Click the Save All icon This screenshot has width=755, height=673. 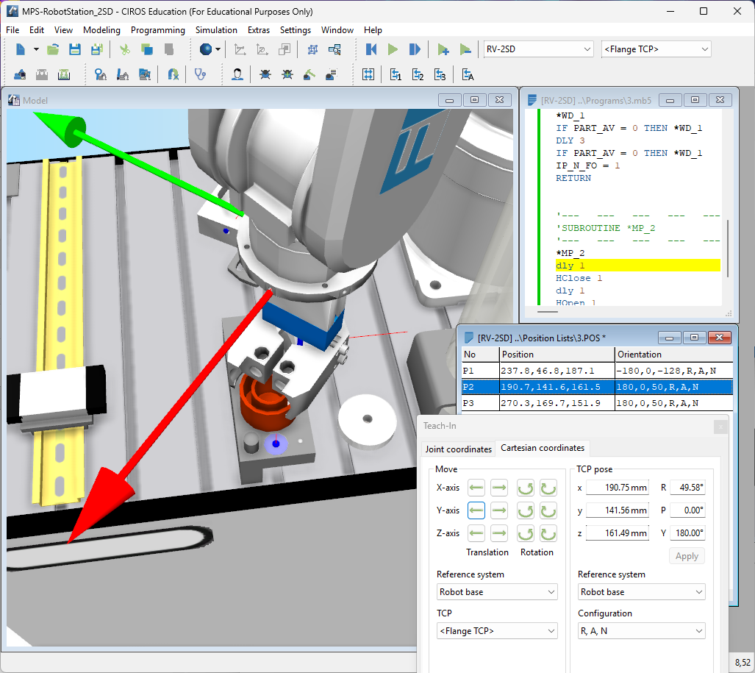[97, 49]
